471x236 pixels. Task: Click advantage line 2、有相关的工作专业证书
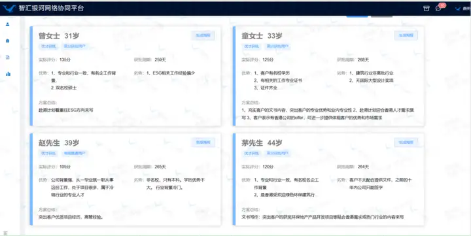[x=278, y=80]
